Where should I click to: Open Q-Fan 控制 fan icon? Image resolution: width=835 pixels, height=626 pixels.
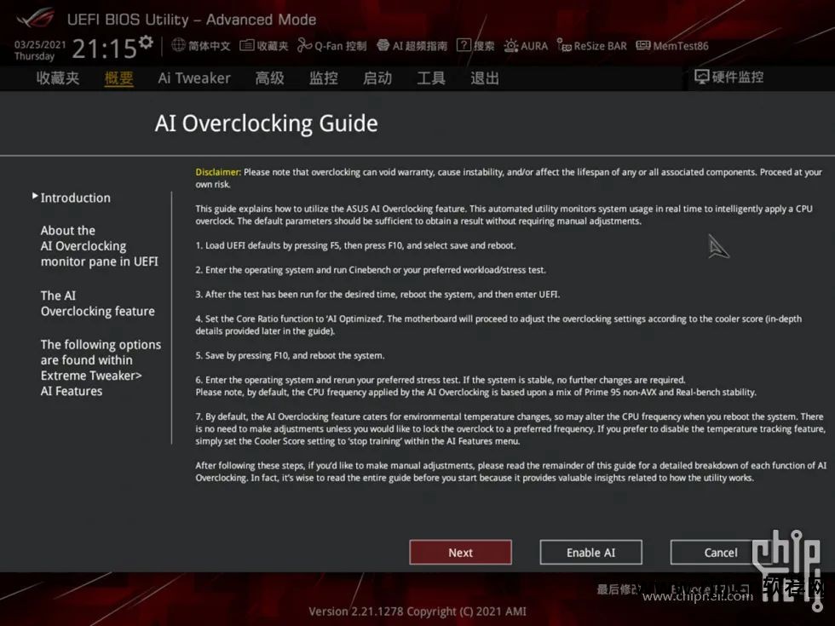[x=304, y=45]
